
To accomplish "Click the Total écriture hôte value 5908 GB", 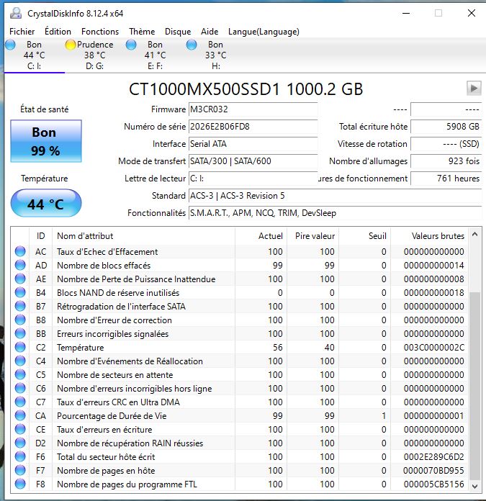I will [446, 127].
